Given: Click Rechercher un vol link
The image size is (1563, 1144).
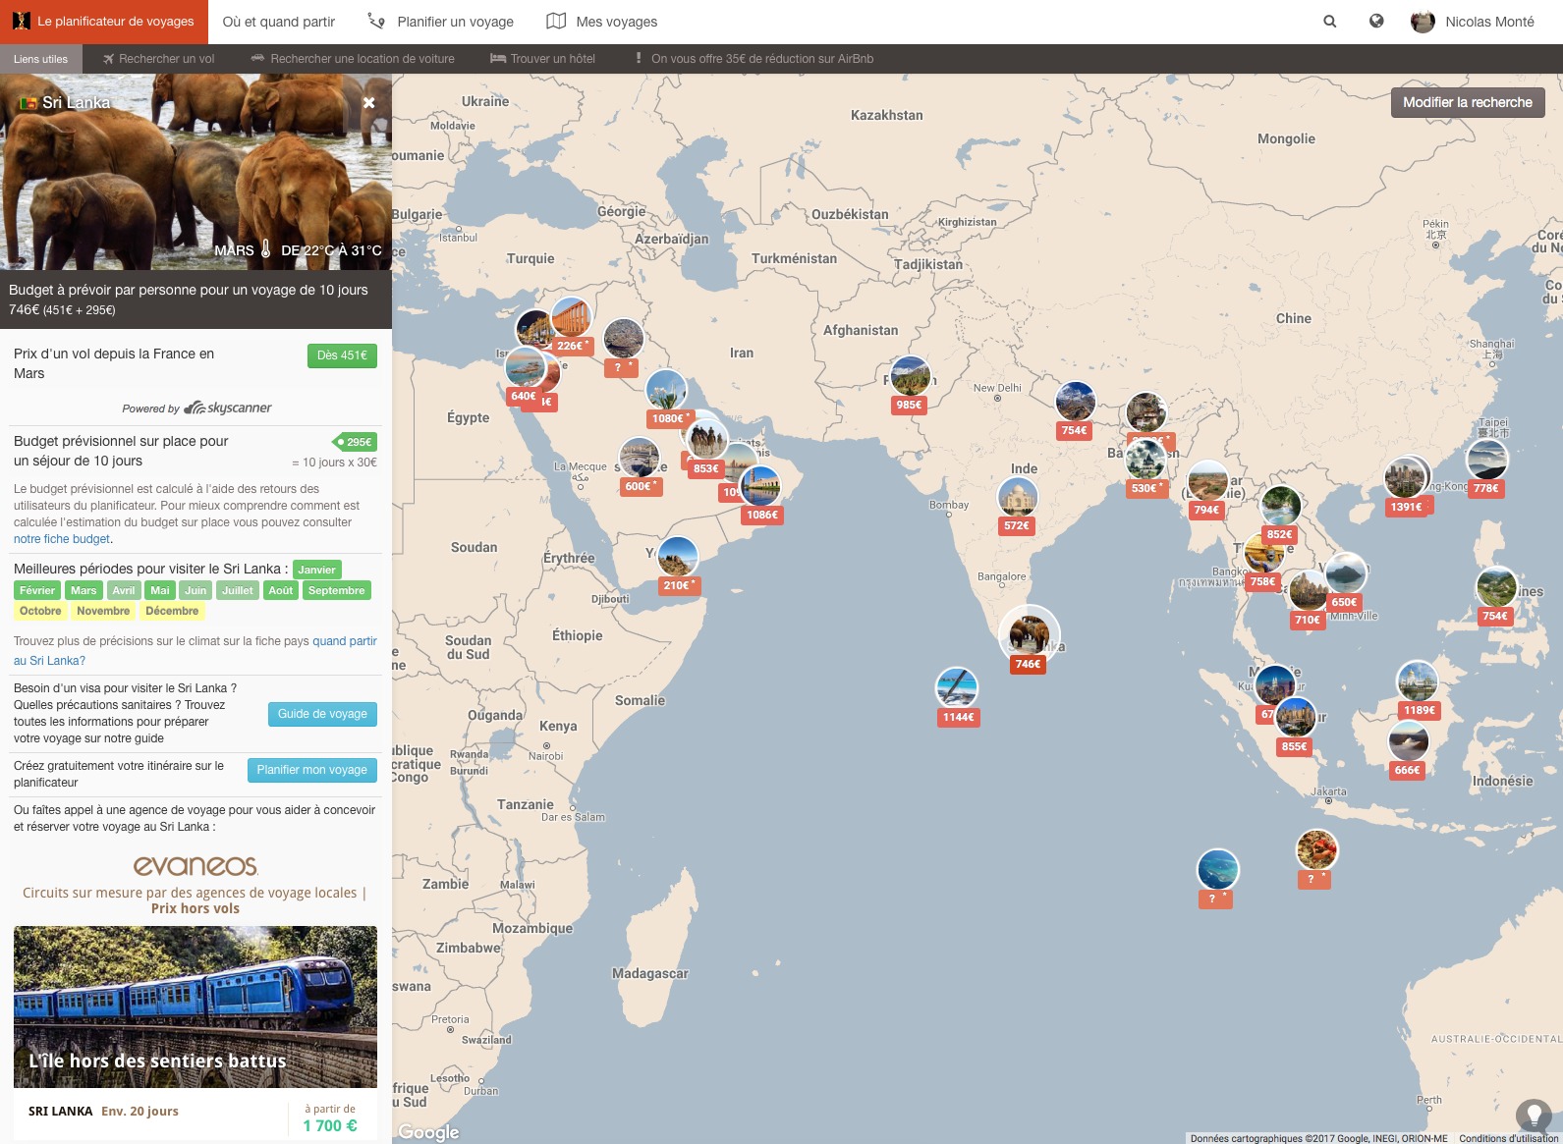Looking at the screenshot, I should click(x=158, y=59).
